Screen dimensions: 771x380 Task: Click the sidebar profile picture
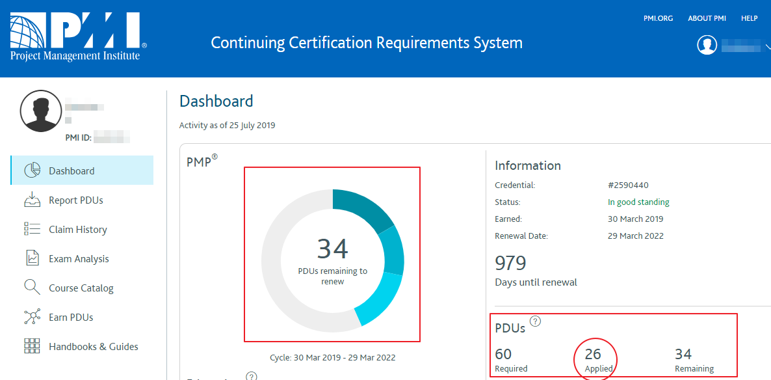[41, 111]
